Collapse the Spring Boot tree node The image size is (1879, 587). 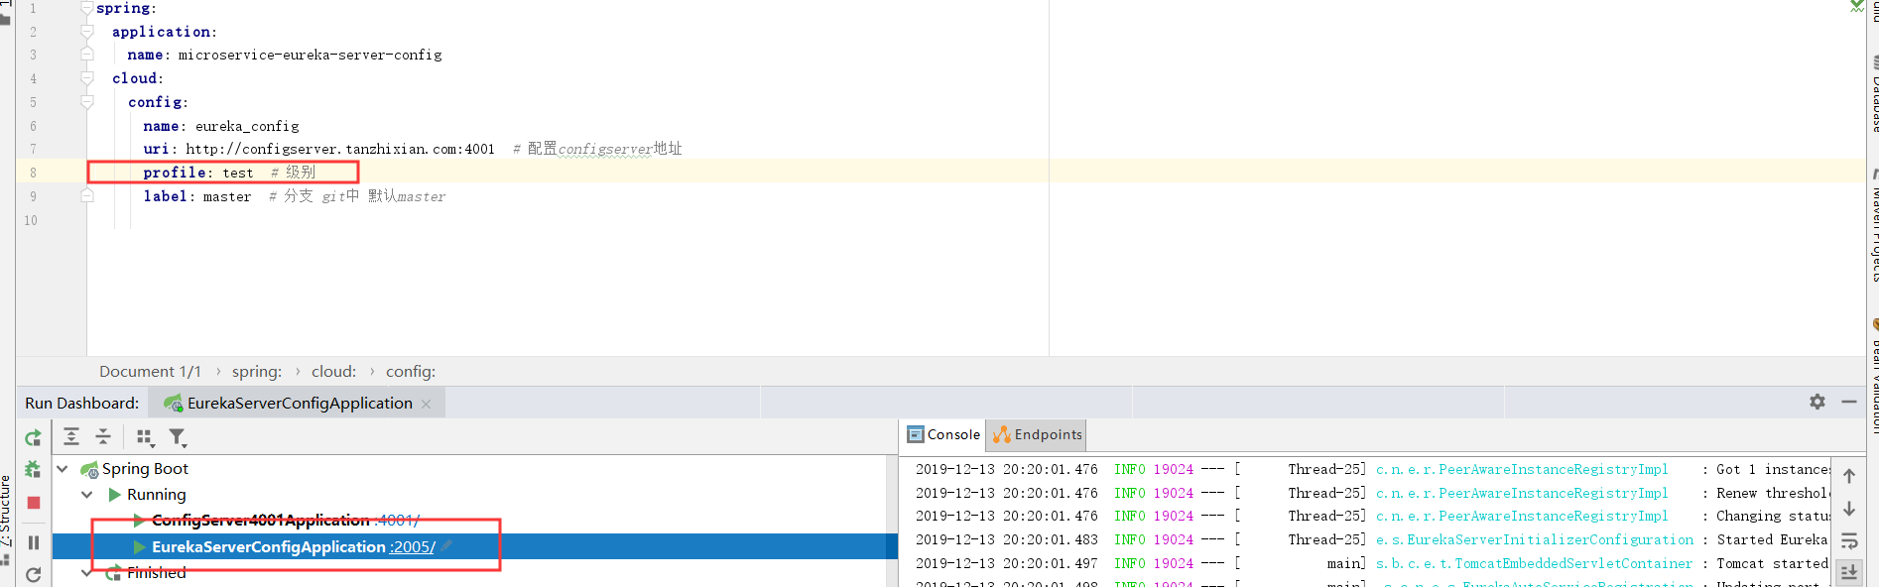click(x=63, y=469)
